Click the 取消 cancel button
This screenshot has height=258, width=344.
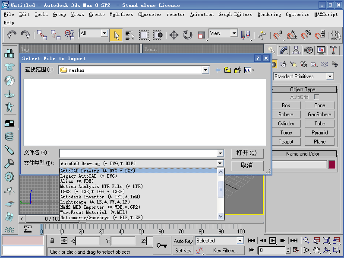tap(247, 166)
